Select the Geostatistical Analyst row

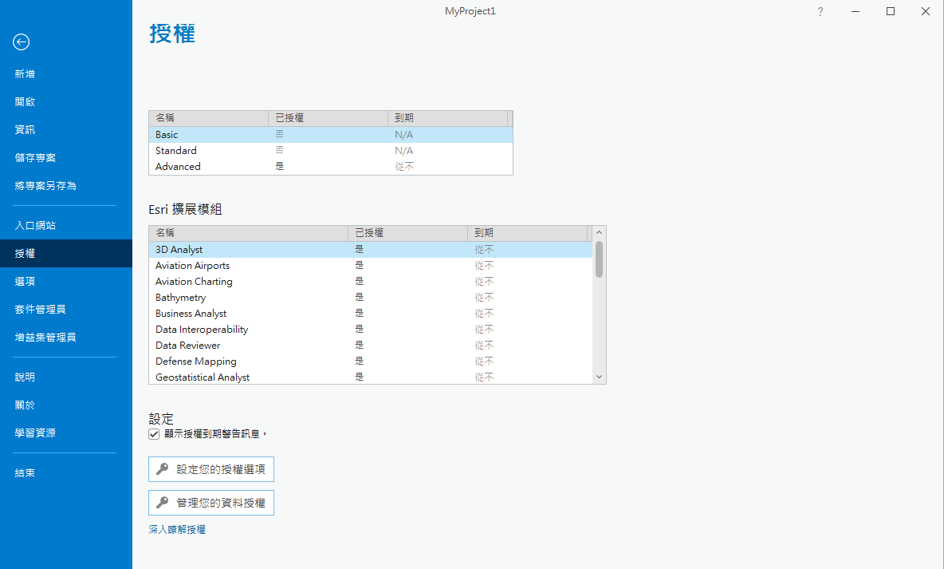point(371,377)
